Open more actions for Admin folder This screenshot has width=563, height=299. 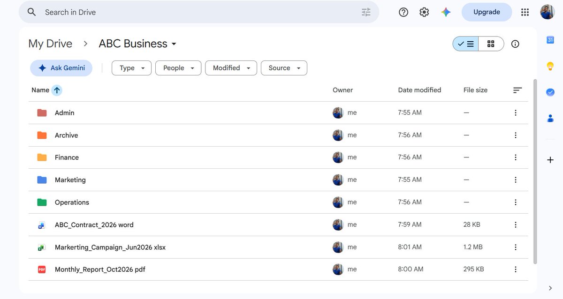tap(516, 113)
